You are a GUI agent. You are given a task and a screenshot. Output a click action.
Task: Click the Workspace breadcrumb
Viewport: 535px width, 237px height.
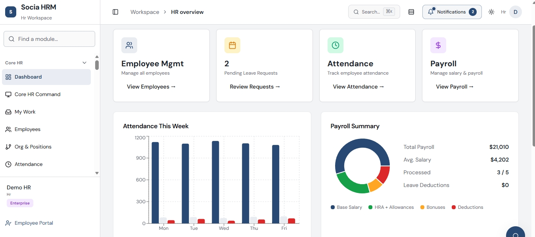[145, 12]
